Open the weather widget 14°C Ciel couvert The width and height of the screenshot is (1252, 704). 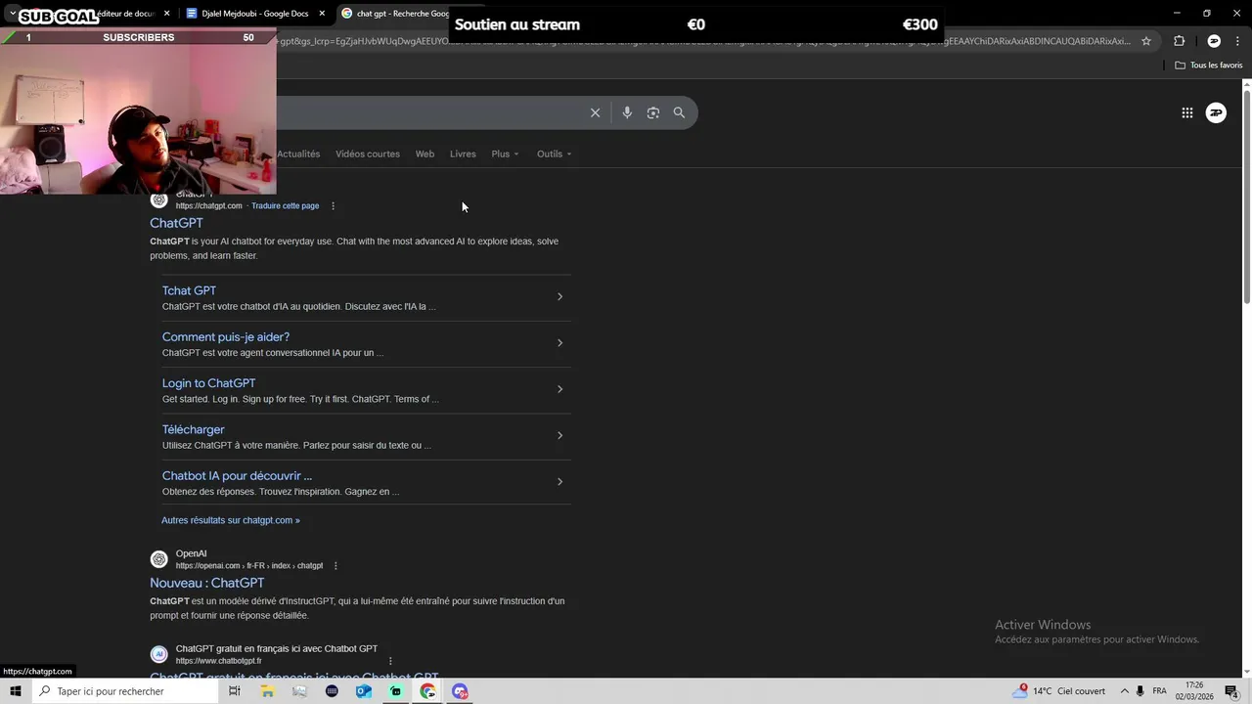pyautogui.click(x=1060, y=691)
